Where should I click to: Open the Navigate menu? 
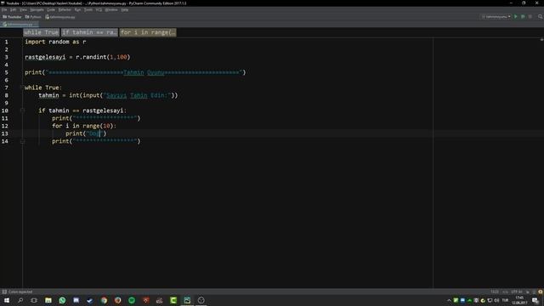pyautogui.click(x=37, y=9)
